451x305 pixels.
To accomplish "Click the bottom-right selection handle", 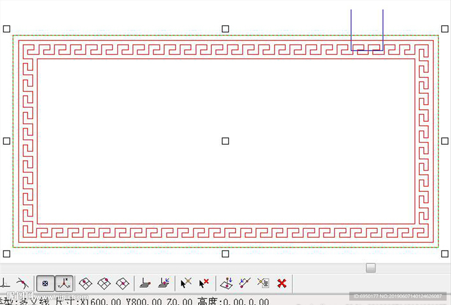I will pyautogui.click(x=445, y=254).
